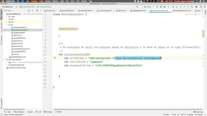This screenshot has width=207, height=116.
Task: Run with coverage icon in toolbar
Action: tap(165, 7)
